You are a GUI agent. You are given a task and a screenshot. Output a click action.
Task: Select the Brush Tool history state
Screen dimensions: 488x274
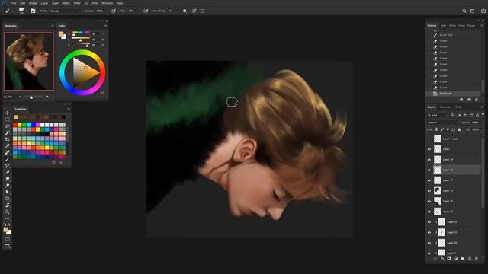point(454,35)
